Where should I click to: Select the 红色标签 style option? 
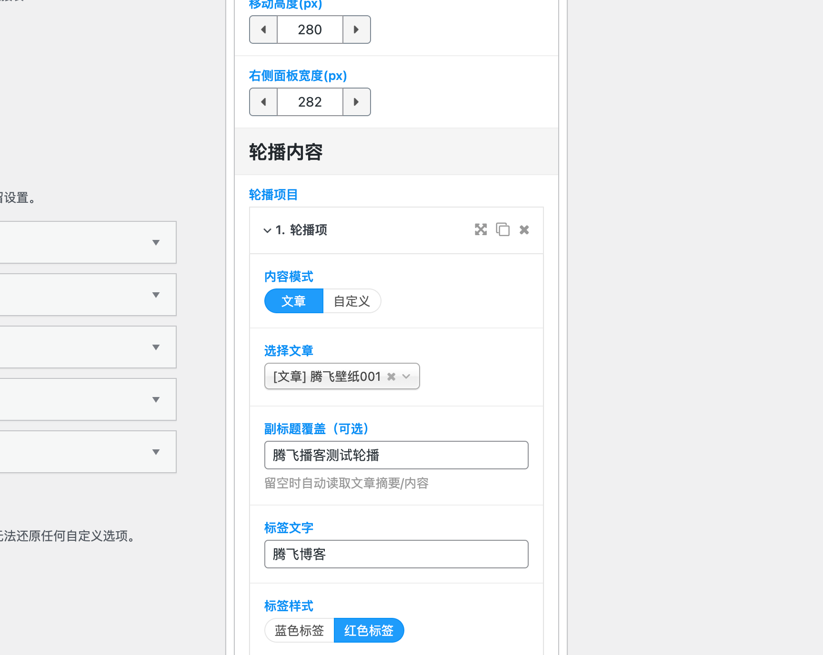[369, 630]
